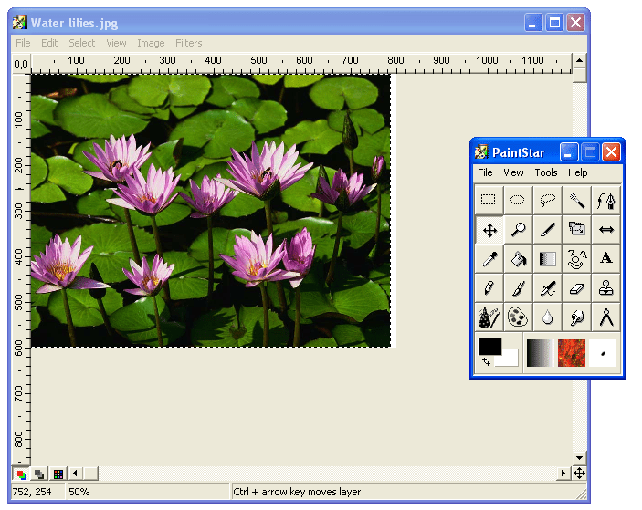Choose the gradient fill tool
Screen dimensions: 642x510
click(548, 258)
